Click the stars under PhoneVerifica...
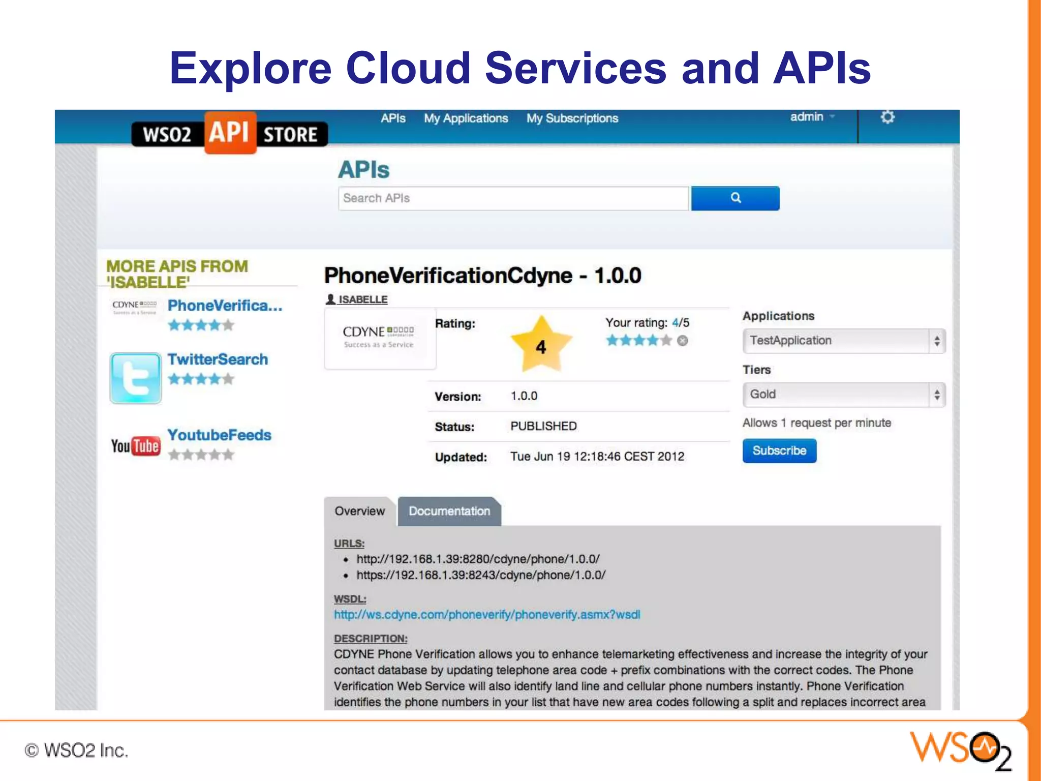 tap(201, 325)
